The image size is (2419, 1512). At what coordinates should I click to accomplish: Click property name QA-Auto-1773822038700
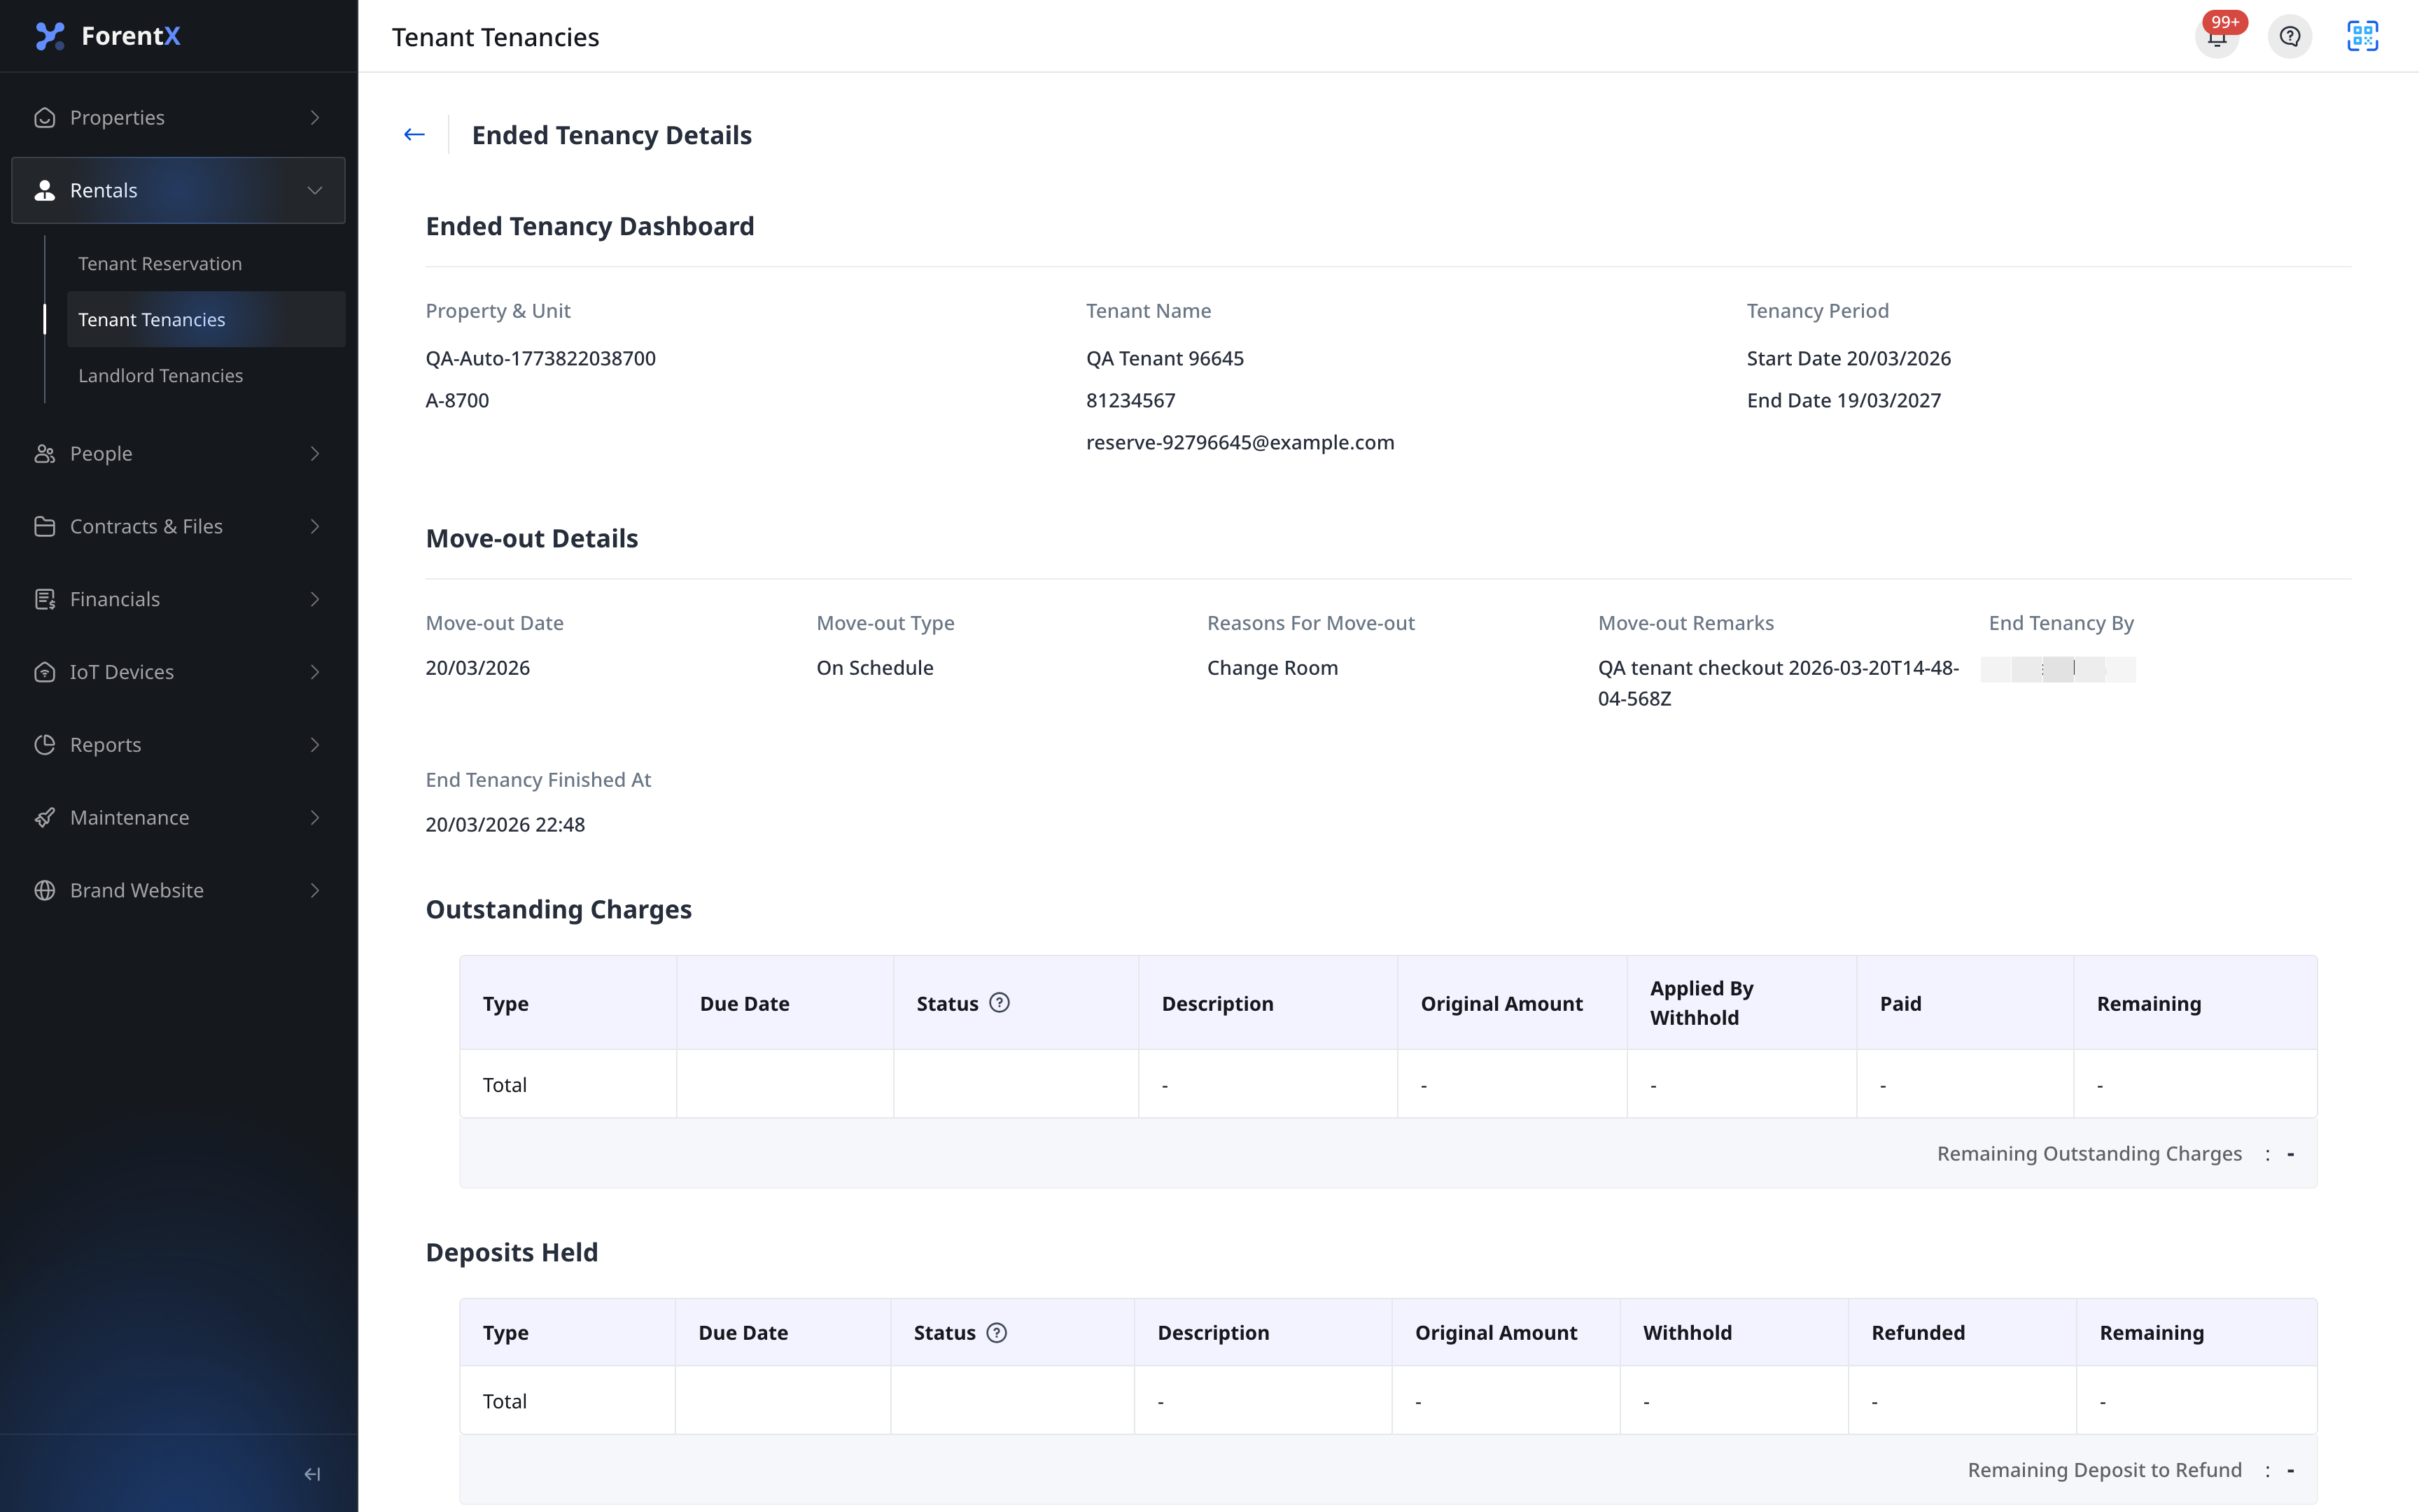pyautogui.click(x=541, y=358)
